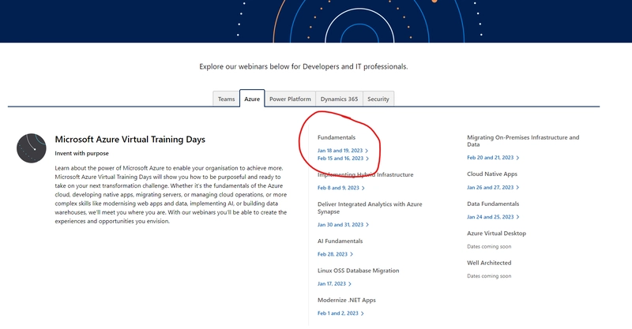
Task: Open Fundamentals Feb 15 and 16, 2023 link
Action: [x=340, y=159]
